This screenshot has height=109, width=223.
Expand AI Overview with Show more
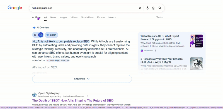(x=82, y=79)
